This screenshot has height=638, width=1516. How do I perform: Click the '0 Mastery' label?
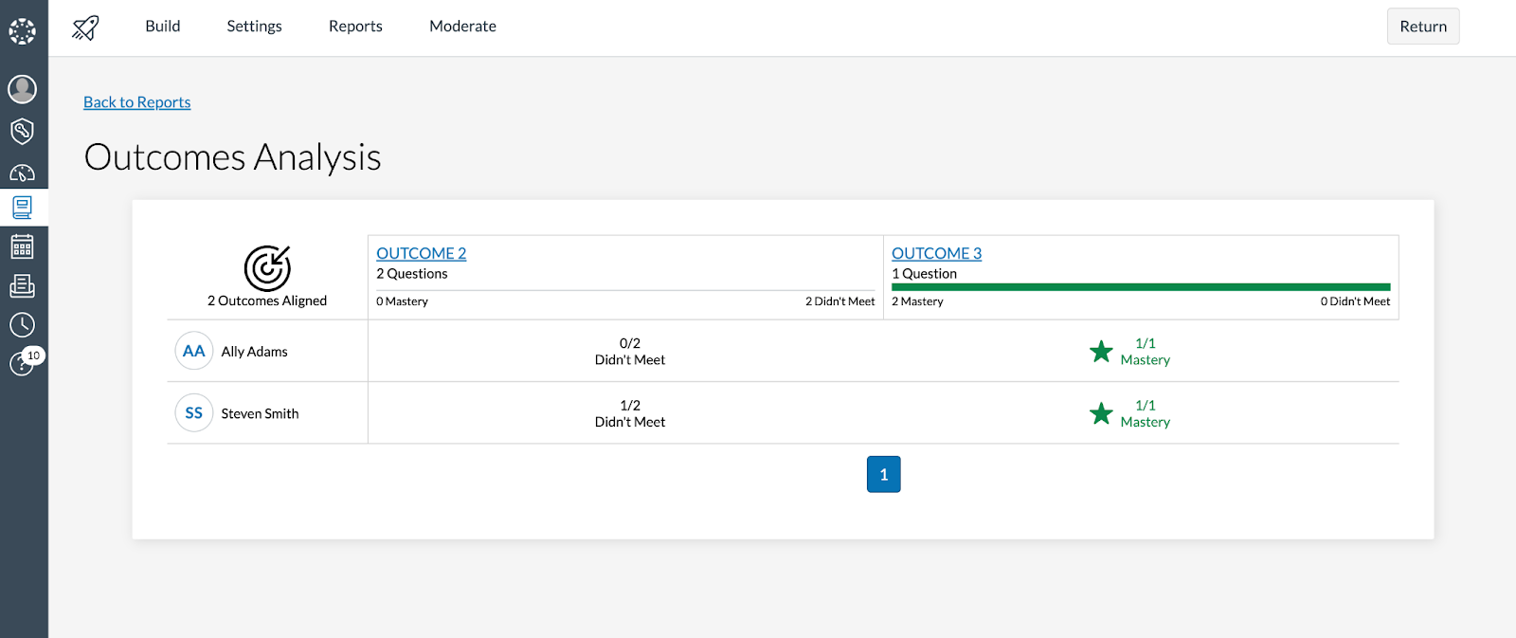pos(402,301)
